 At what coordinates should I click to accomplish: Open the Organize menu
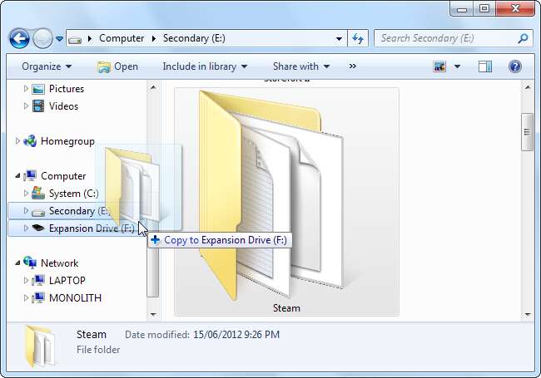coord(47,66)
